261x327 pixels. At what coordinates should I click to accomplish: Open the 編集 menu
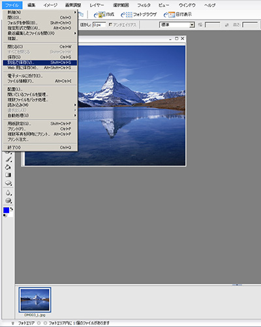31,5
